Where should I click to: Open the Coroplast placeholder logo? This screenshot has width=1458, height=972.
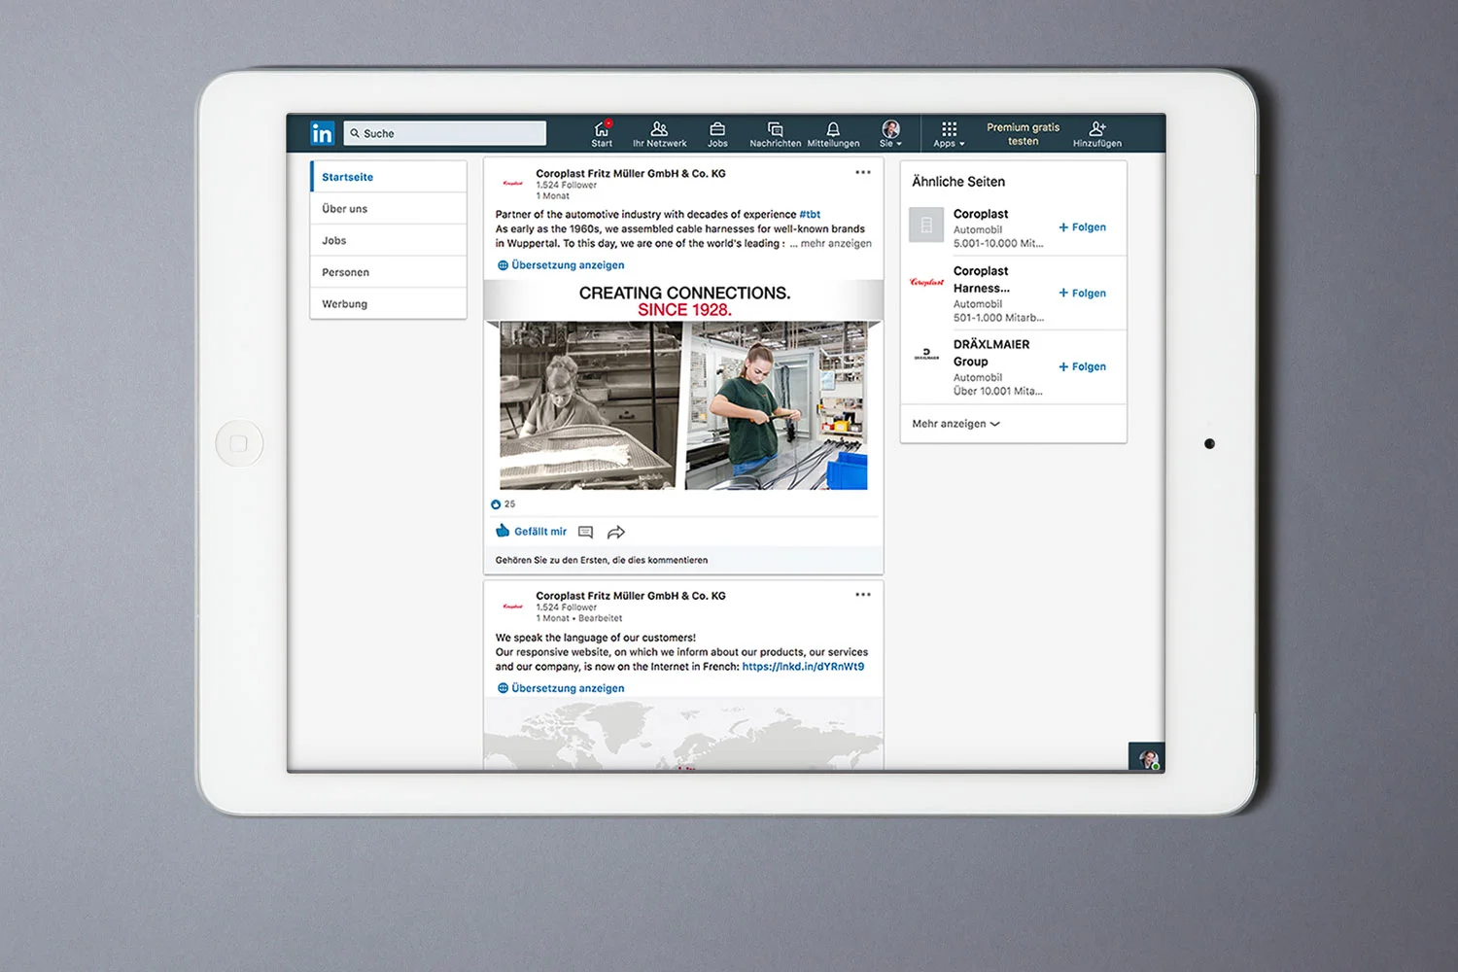coord(926,225)
